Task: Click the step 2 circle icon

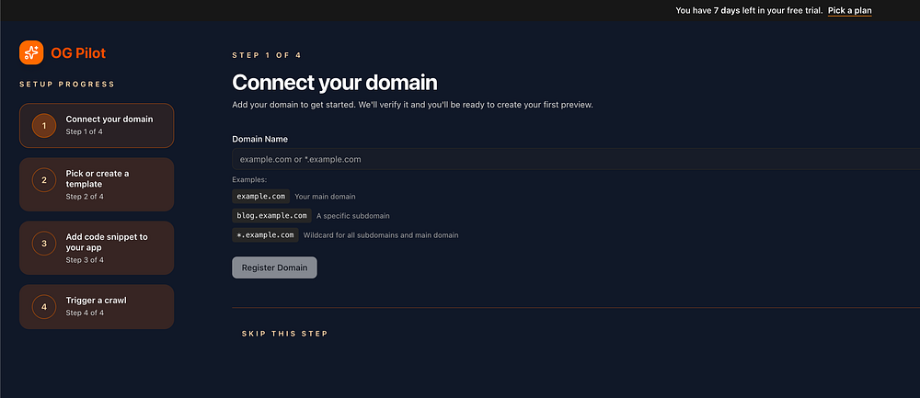Action: [x=44, y=180]
